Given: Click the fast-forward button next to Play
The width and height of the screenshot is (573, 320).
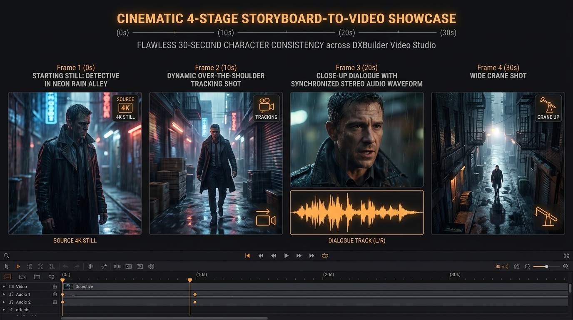Looking at the screenshot, I should coord(299,256).
